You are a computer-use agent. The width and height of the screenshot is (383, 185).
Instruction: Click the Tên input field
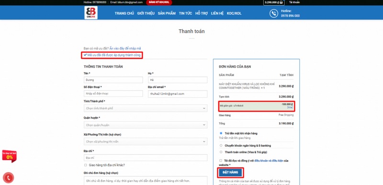[113, 80]
